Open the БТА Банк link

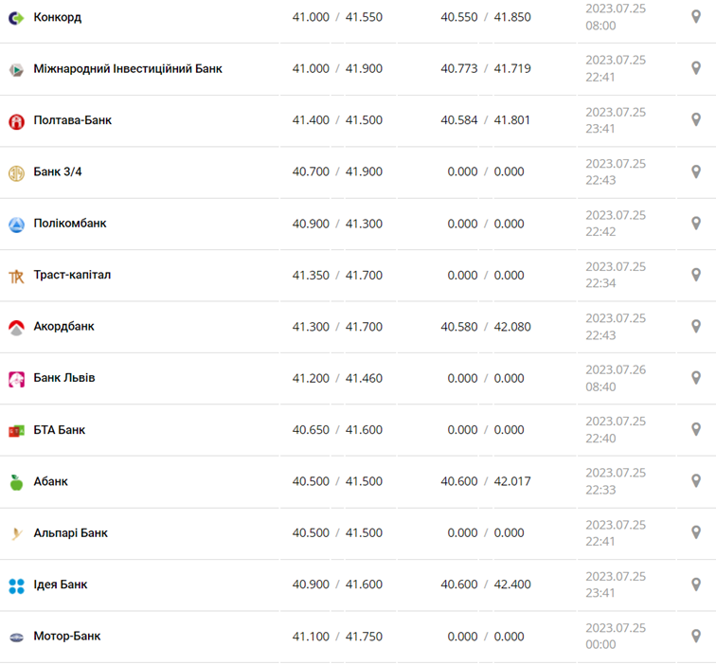tap(59, 430)
